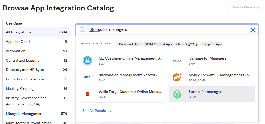Click the Information Management Network logo

point(87,77)
